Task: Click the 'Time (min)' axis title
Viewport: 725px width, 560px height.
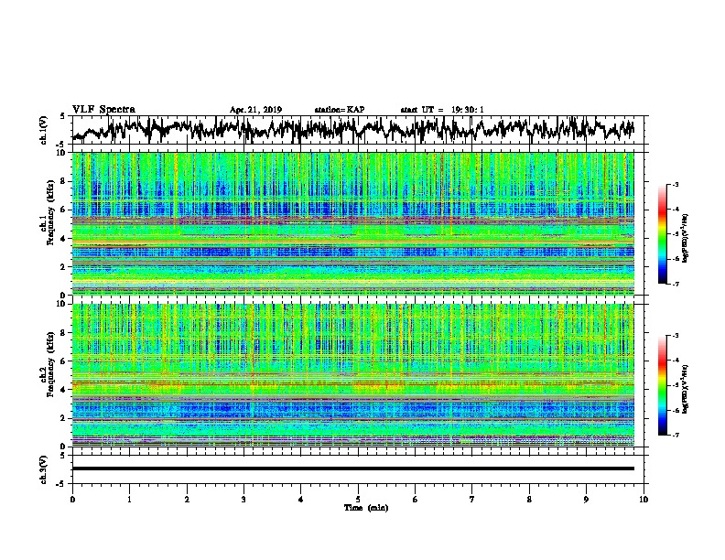Action: (x=366, y=508)
